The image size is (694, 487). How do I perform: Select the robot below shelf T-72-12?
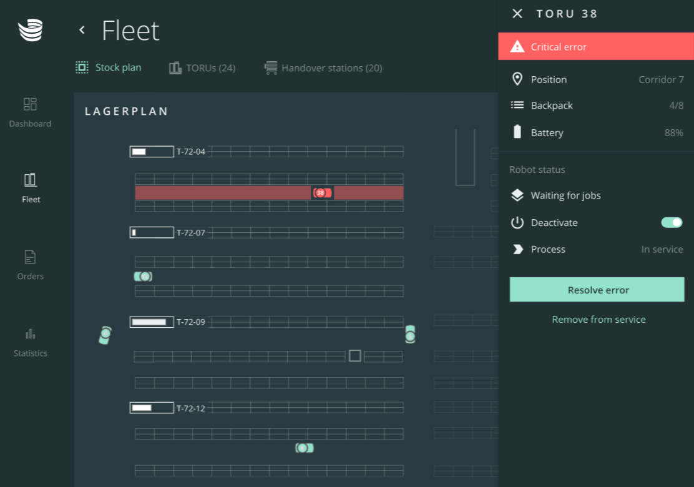pyautogui.click(x=304, y=448)
